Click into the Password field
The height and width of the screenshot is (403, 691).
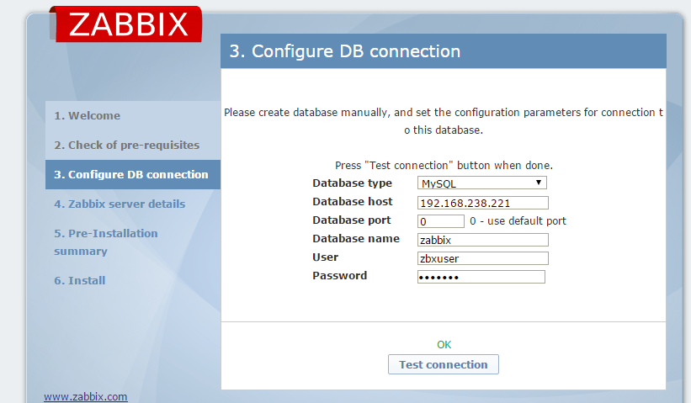tap(481, 277)
